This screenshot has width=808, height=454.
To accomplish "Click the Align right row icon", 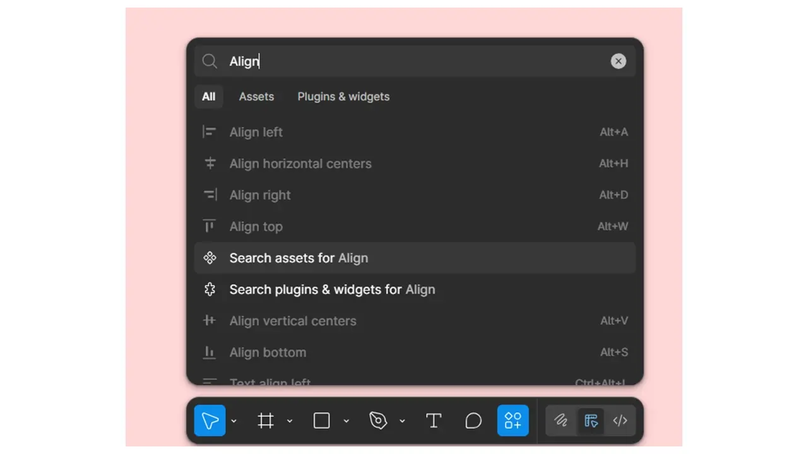I will 210,195.
